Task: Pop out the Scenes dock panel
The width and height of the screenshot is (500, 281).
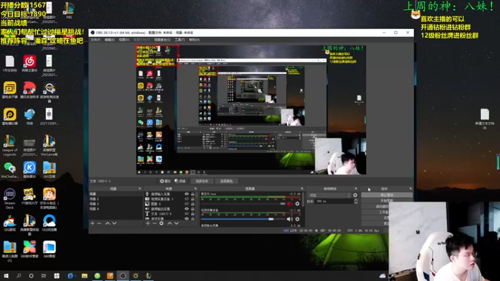Action: (x=139, y=189)
